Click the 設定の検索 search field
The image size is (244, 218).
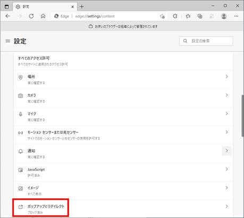206,41
